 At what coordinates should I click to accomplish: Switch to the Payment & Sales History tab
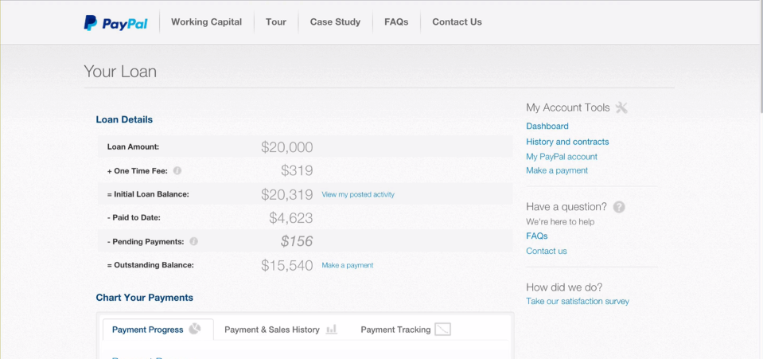[281, 330]
